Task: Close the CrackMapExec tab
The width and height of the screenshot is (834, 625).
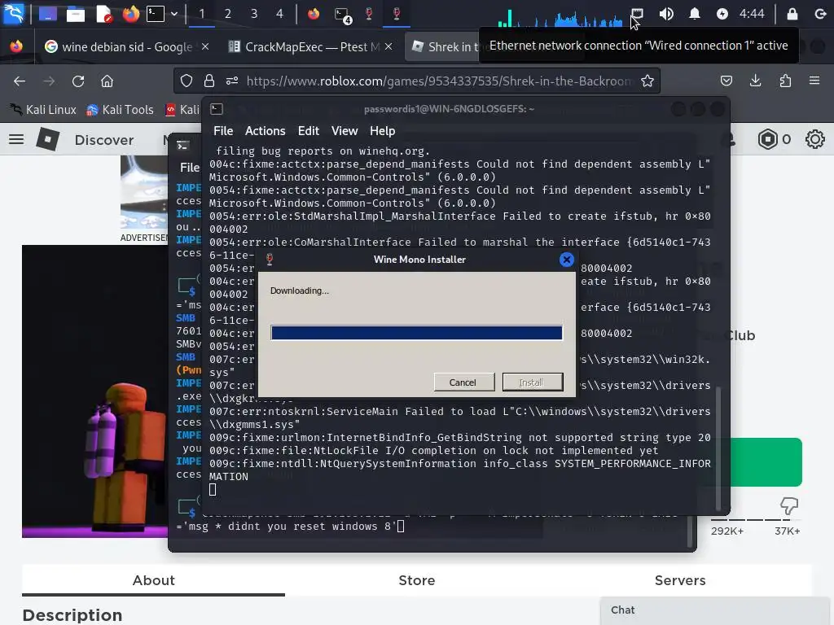Action: click(388, 46)
